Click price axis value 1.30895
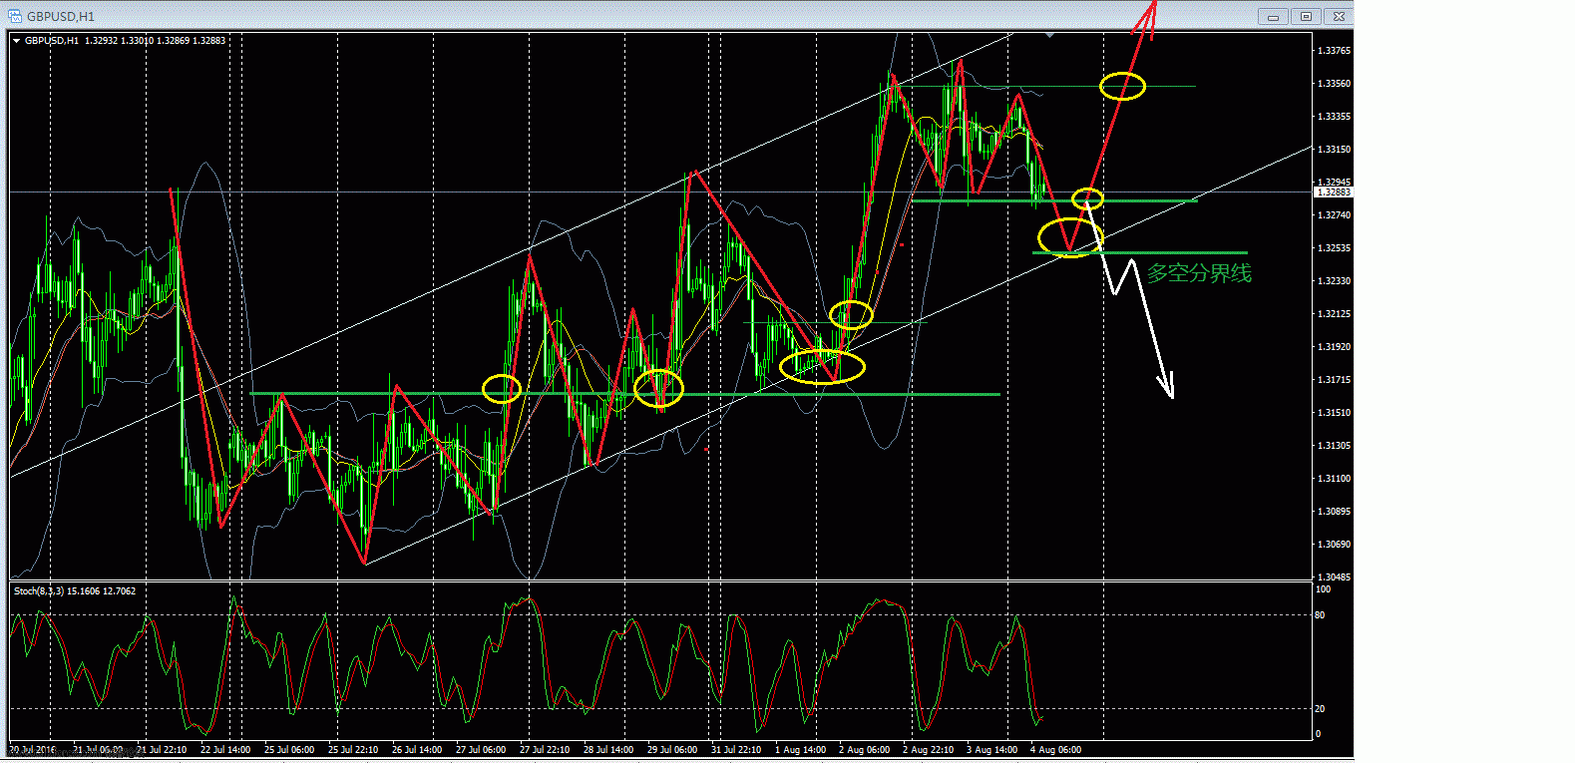Viewport: 1575px width, 763px height. (1334, 511)
